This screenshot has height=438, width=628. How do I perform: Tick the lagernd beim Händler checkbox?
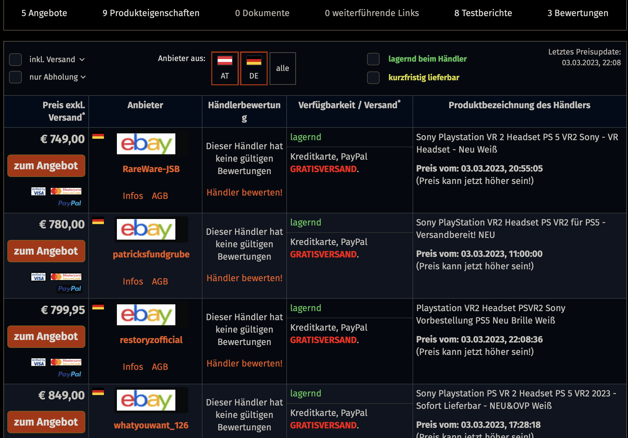[x=373, y=59]
